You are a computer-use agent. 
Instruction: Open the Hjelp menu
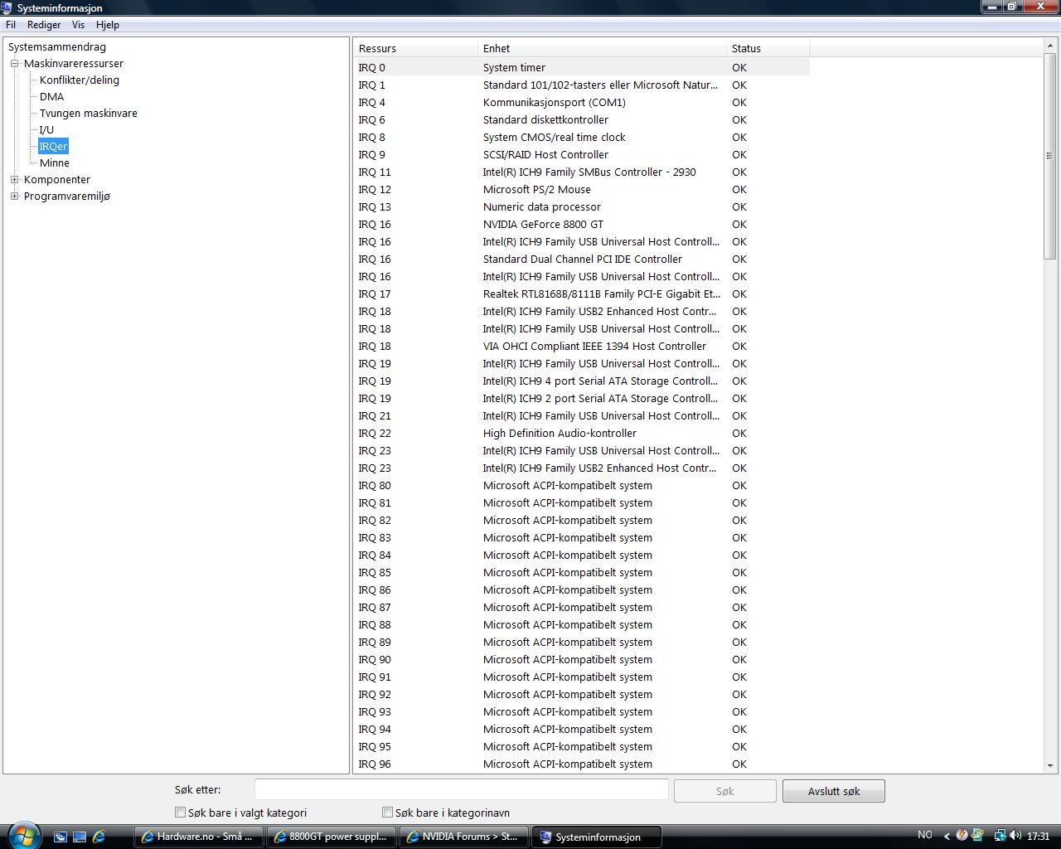[108, 25]
